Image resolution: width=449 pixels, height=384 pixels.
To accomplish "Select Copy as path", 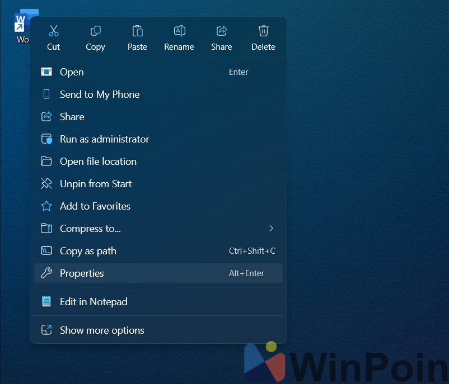I will 158,251.
